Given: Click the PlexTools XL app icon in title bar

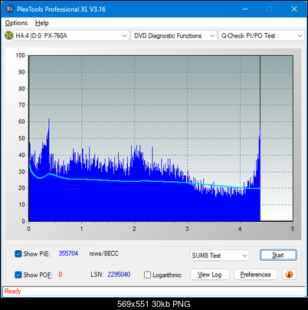Looking at the screenshot, I should tap(9, 9).
